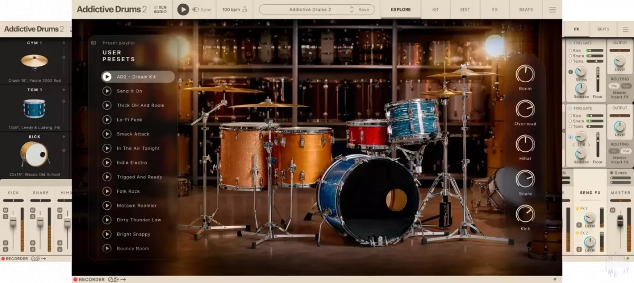634x283 pixels.
Task: Click the red record dot in the left background RECORDER bar
Action: pyautogui.click(x=3, y=259)
